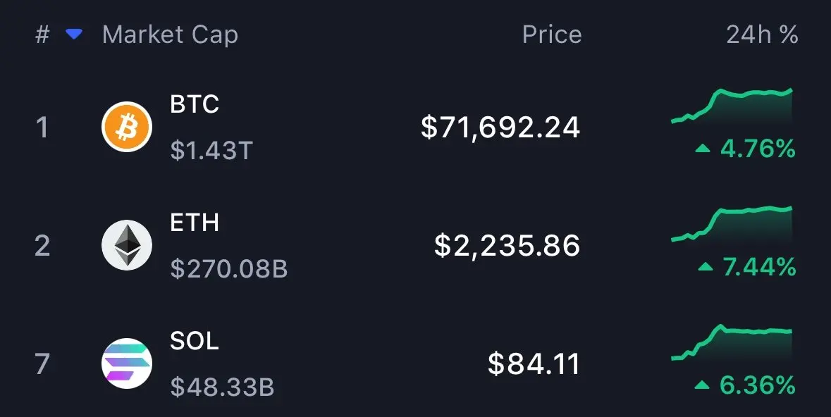This screenshot has width=831, height=417.
Task: Click Solana's 24h sparkline chart
Action: tap(732, 343)
